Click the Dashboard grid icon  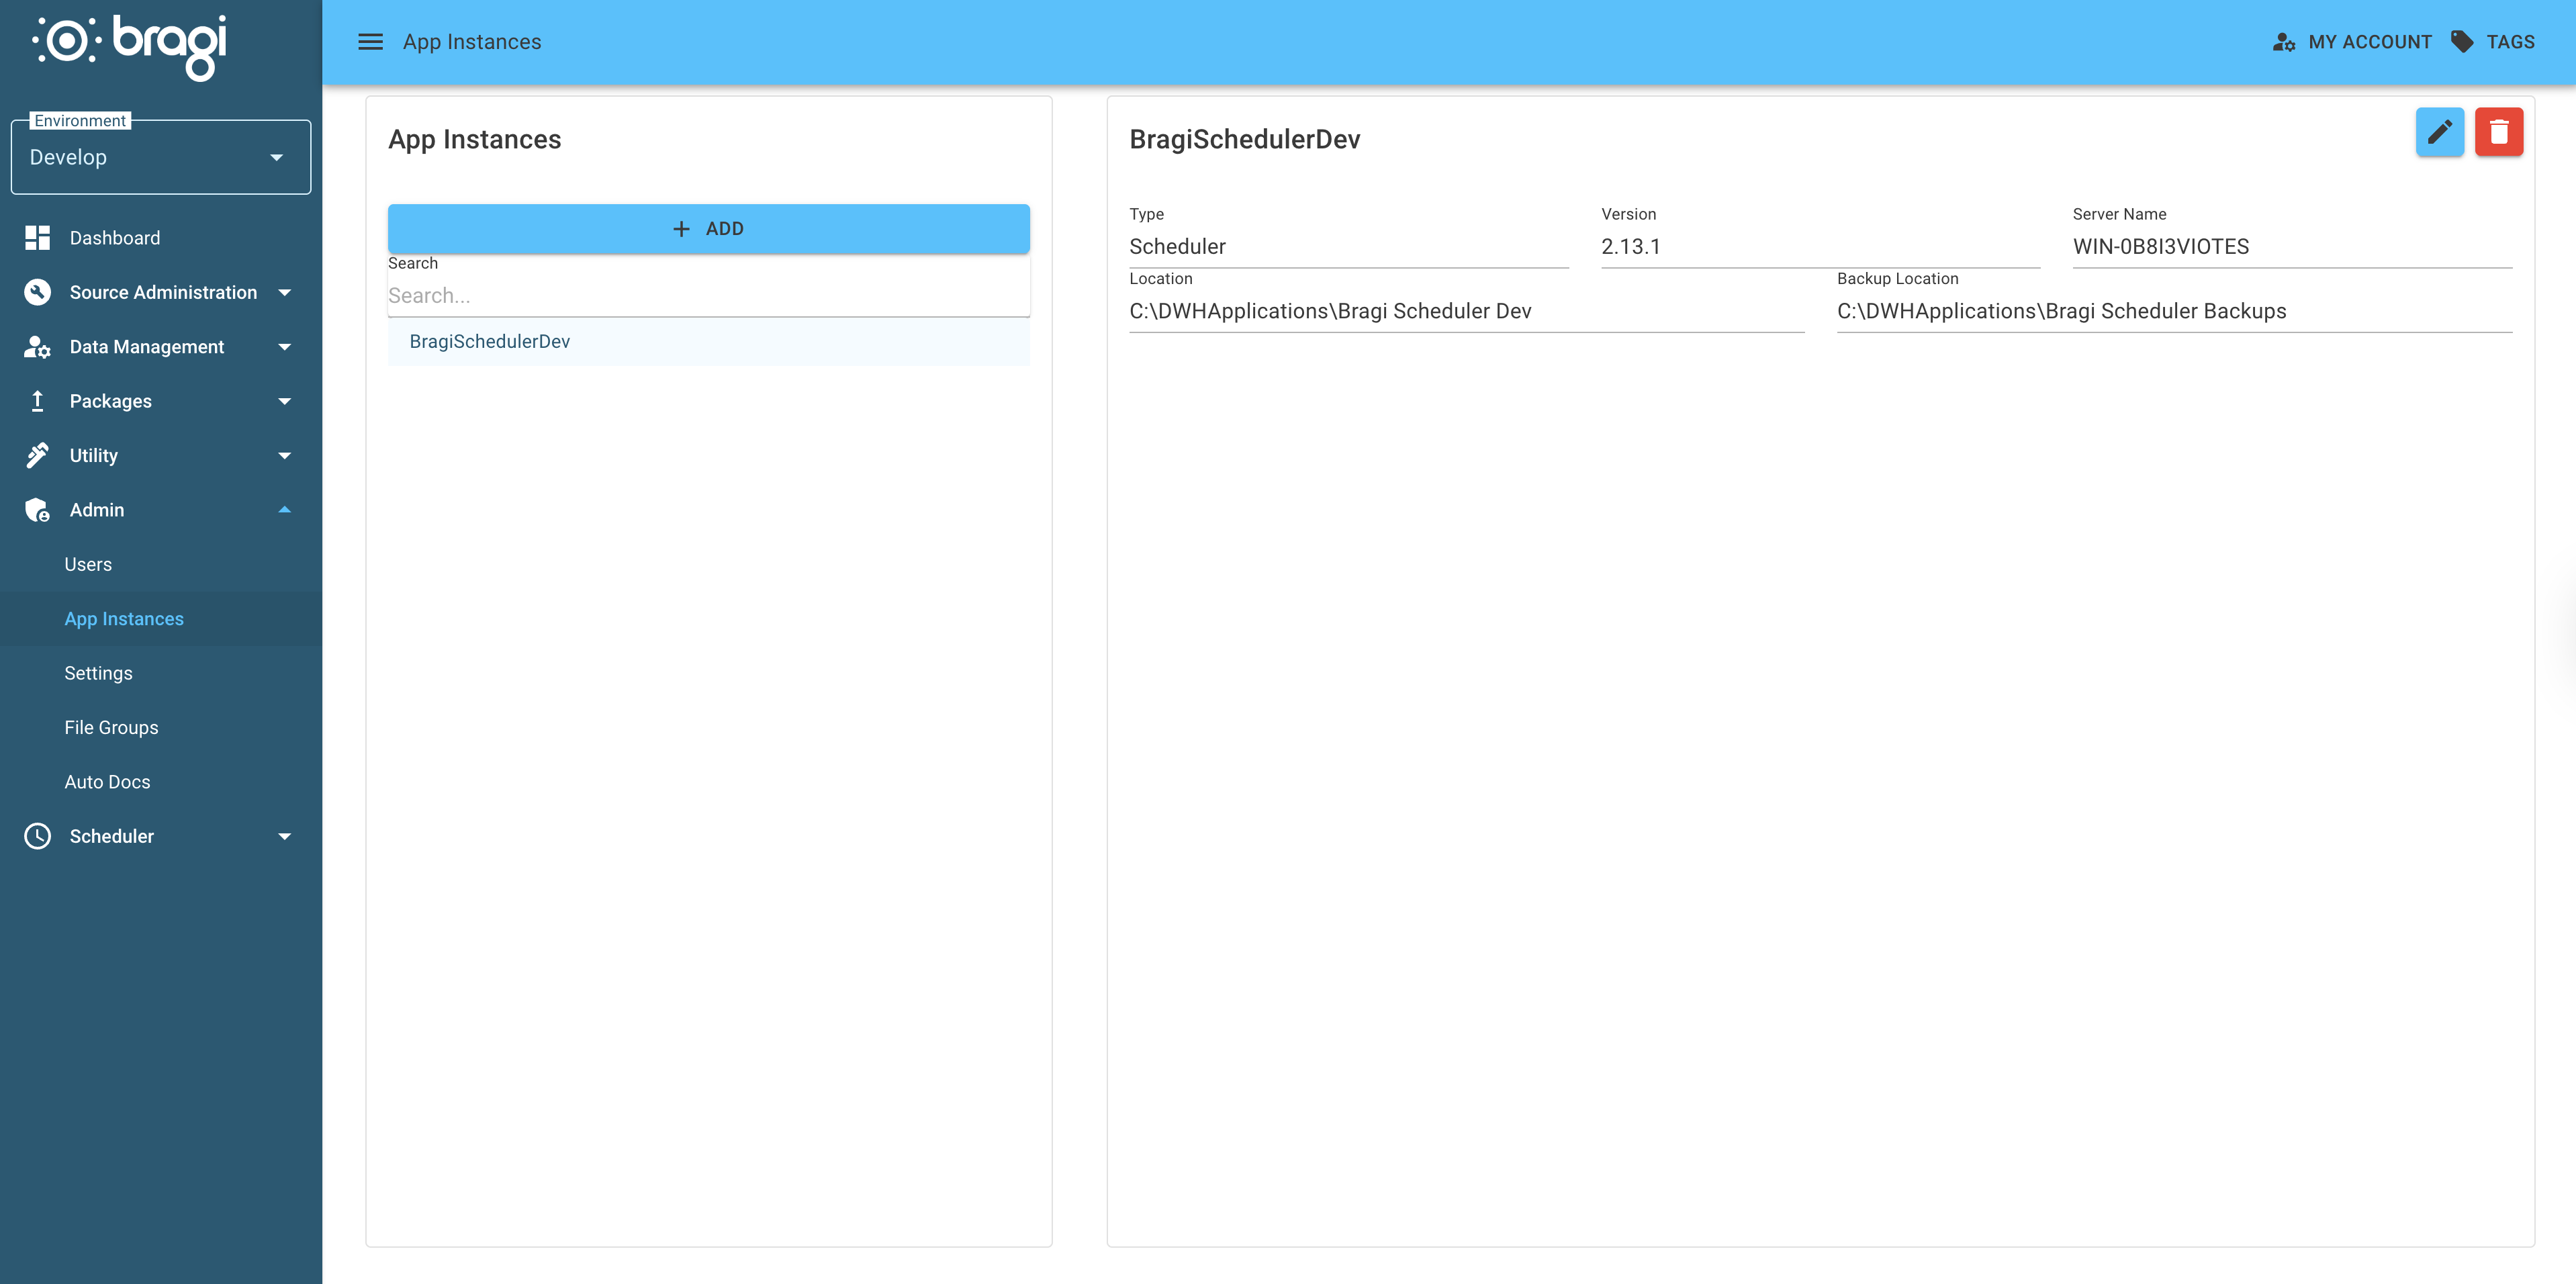(x=37, y=238)
